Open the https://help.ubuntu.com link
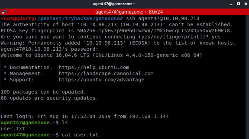The image size is (249, 139). click(94, 67)
